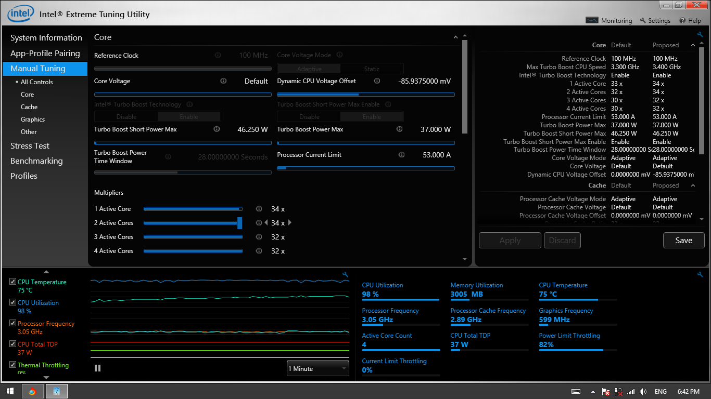Select All Controls under Manual Tuning
This screenshot has height=399, width=711.
pos(36,82)
